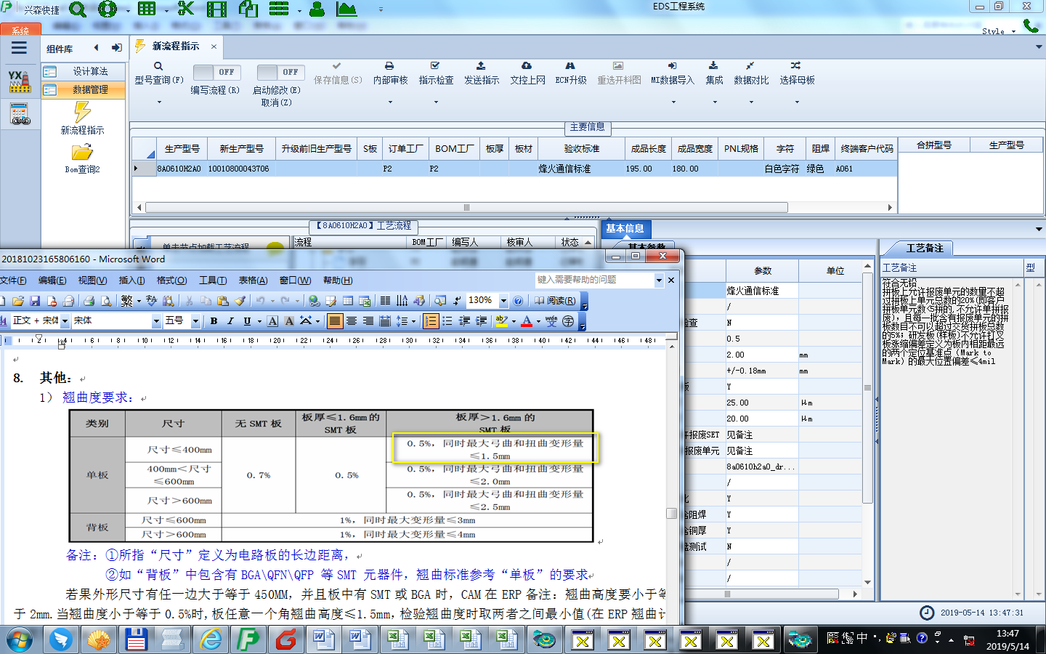The image size is (1046, 654).
Task: Click Word help question mark icon
Action: pyautogui.click(x=518, y=301)
